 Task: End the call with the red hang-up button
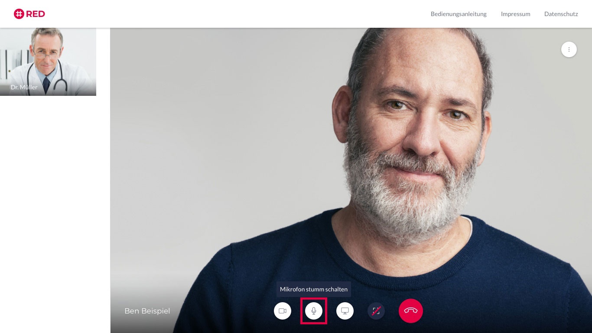pyautogui.click(x=411, y=311)
